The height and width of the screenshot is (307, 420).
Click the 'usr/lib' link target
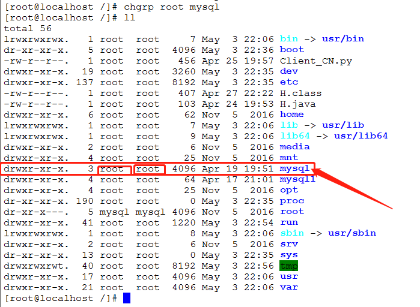coord(343,125)
